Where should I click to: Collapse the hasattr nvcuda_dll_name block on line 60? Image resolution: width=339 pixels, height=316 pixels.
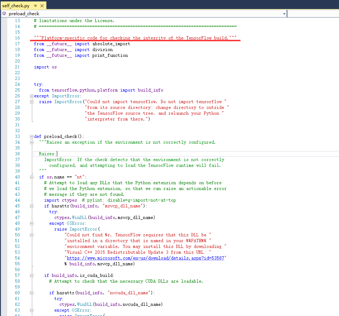click(x=32, y=293)
